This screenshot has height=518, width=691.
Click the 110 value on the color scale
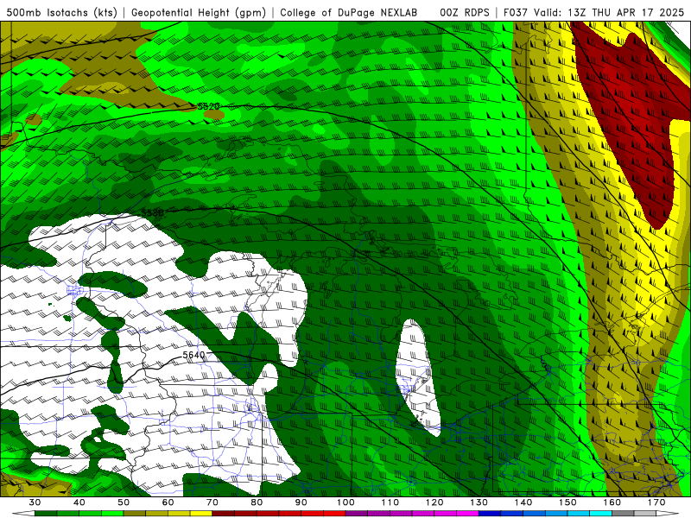pyautogui.click(x=390, y=502)
